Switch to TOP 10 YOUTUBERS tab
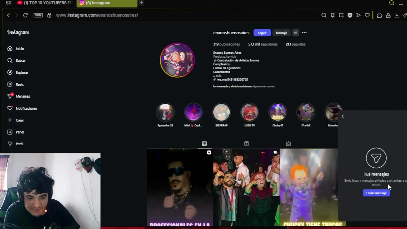This screenshot has width=407, height=229. [x=44, y=3]
